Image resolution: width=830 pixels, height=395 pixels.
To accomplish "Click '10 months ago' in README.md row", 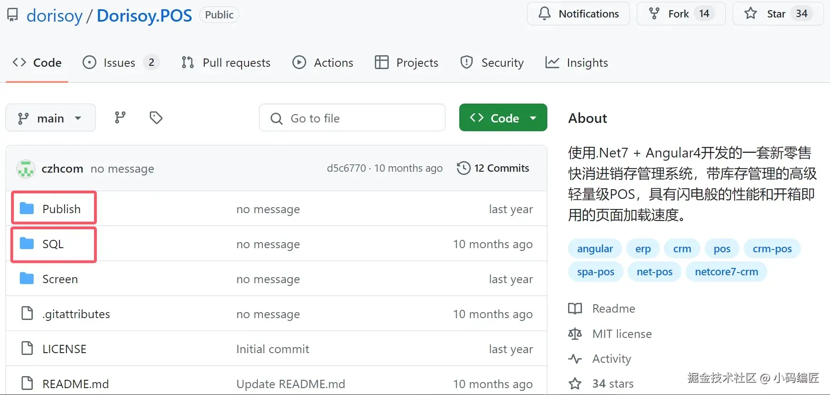I will pos(492,384).
